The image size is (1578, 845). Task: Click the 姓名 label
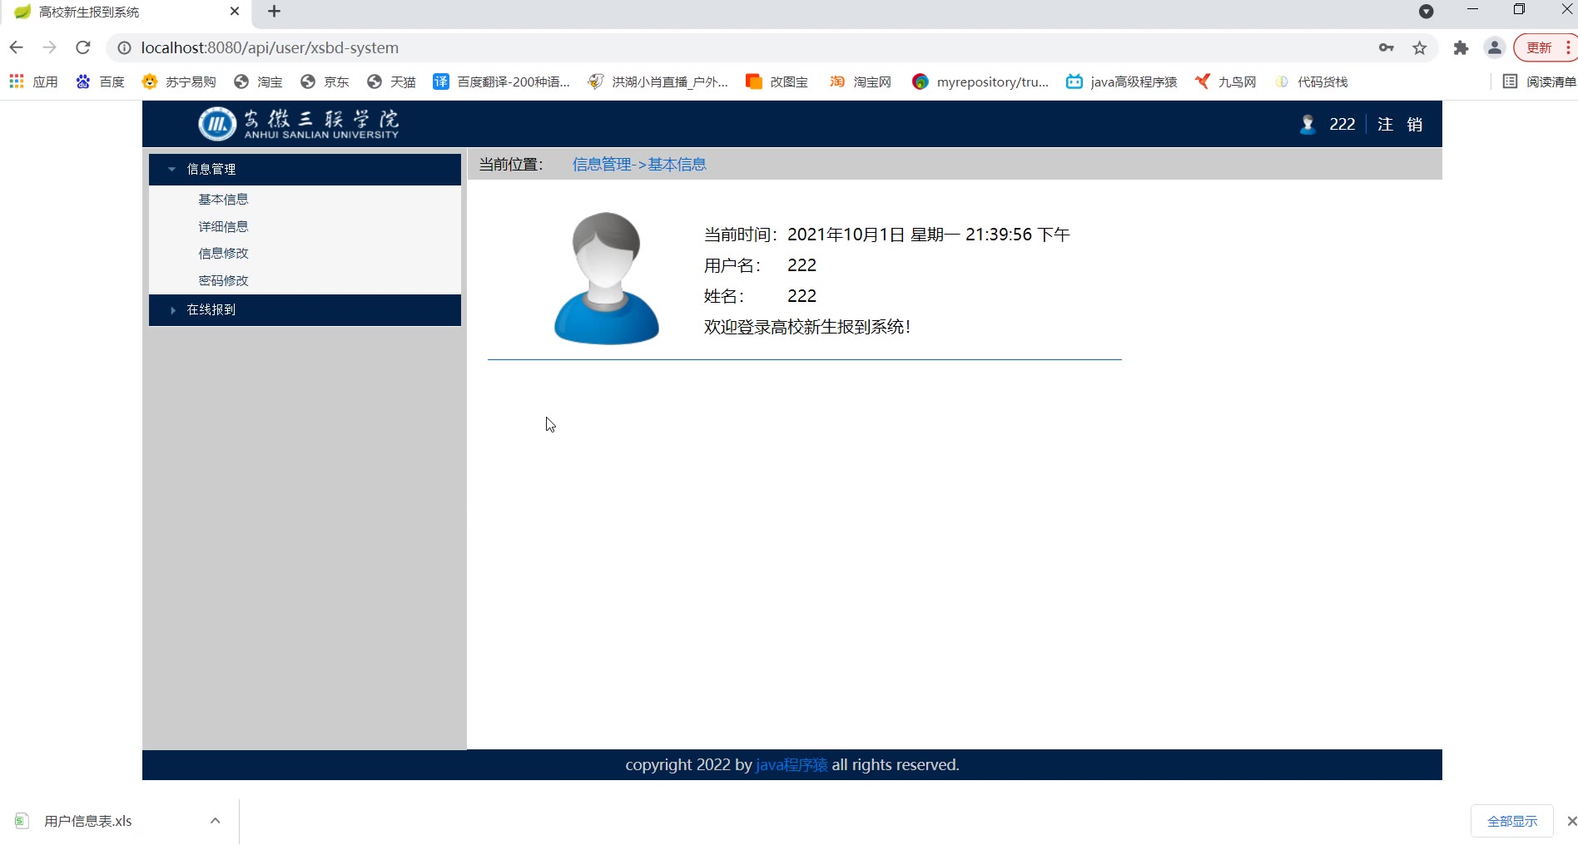[724, 296]
